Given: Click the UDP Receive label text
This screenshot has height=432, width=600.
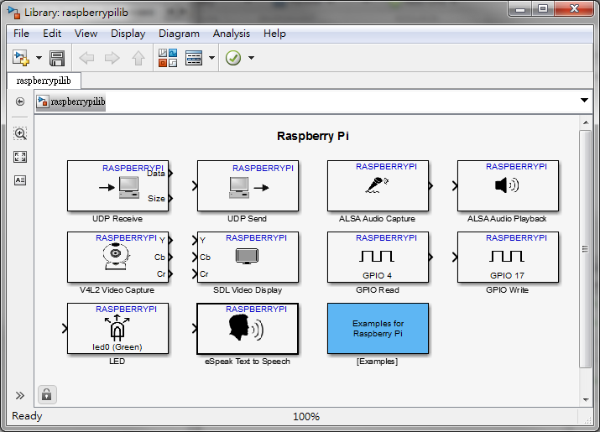Looking at the screenshot, I should click(117, 219).
